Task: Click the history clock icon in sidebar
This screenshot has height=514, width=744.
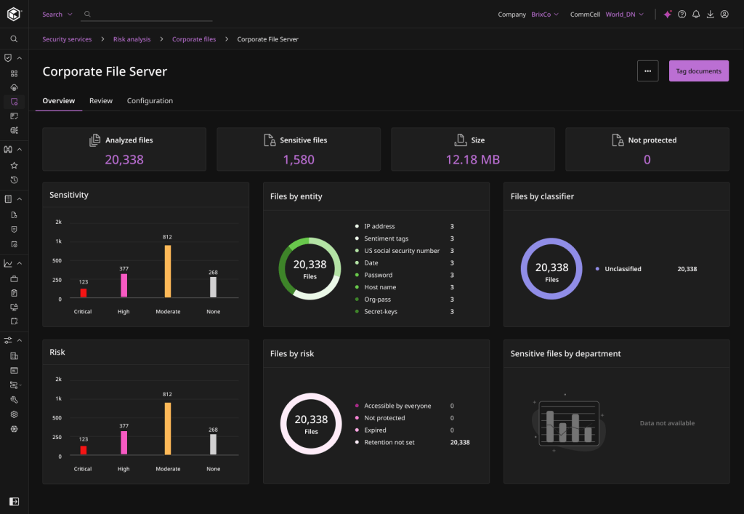Action: pos(14,180)
